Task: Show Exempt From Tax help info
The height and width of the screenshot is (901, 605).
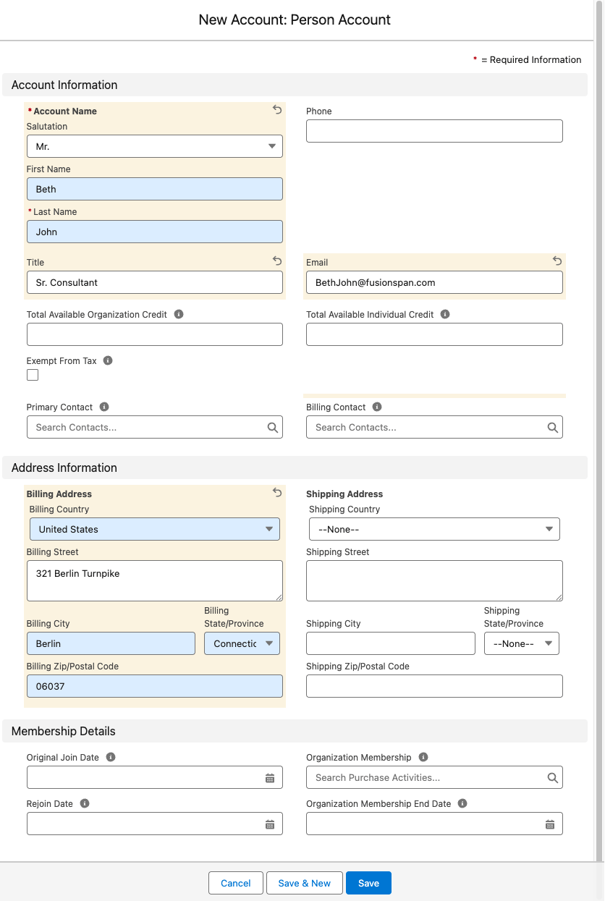Action: click(108, 360)
